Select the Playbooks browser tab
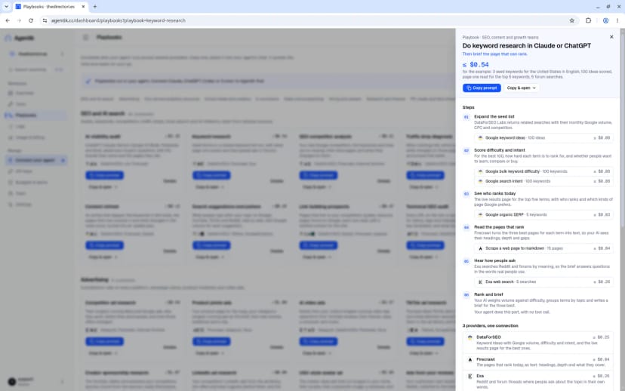The height and width of the screenshot is (391, 625). (50, 7)
